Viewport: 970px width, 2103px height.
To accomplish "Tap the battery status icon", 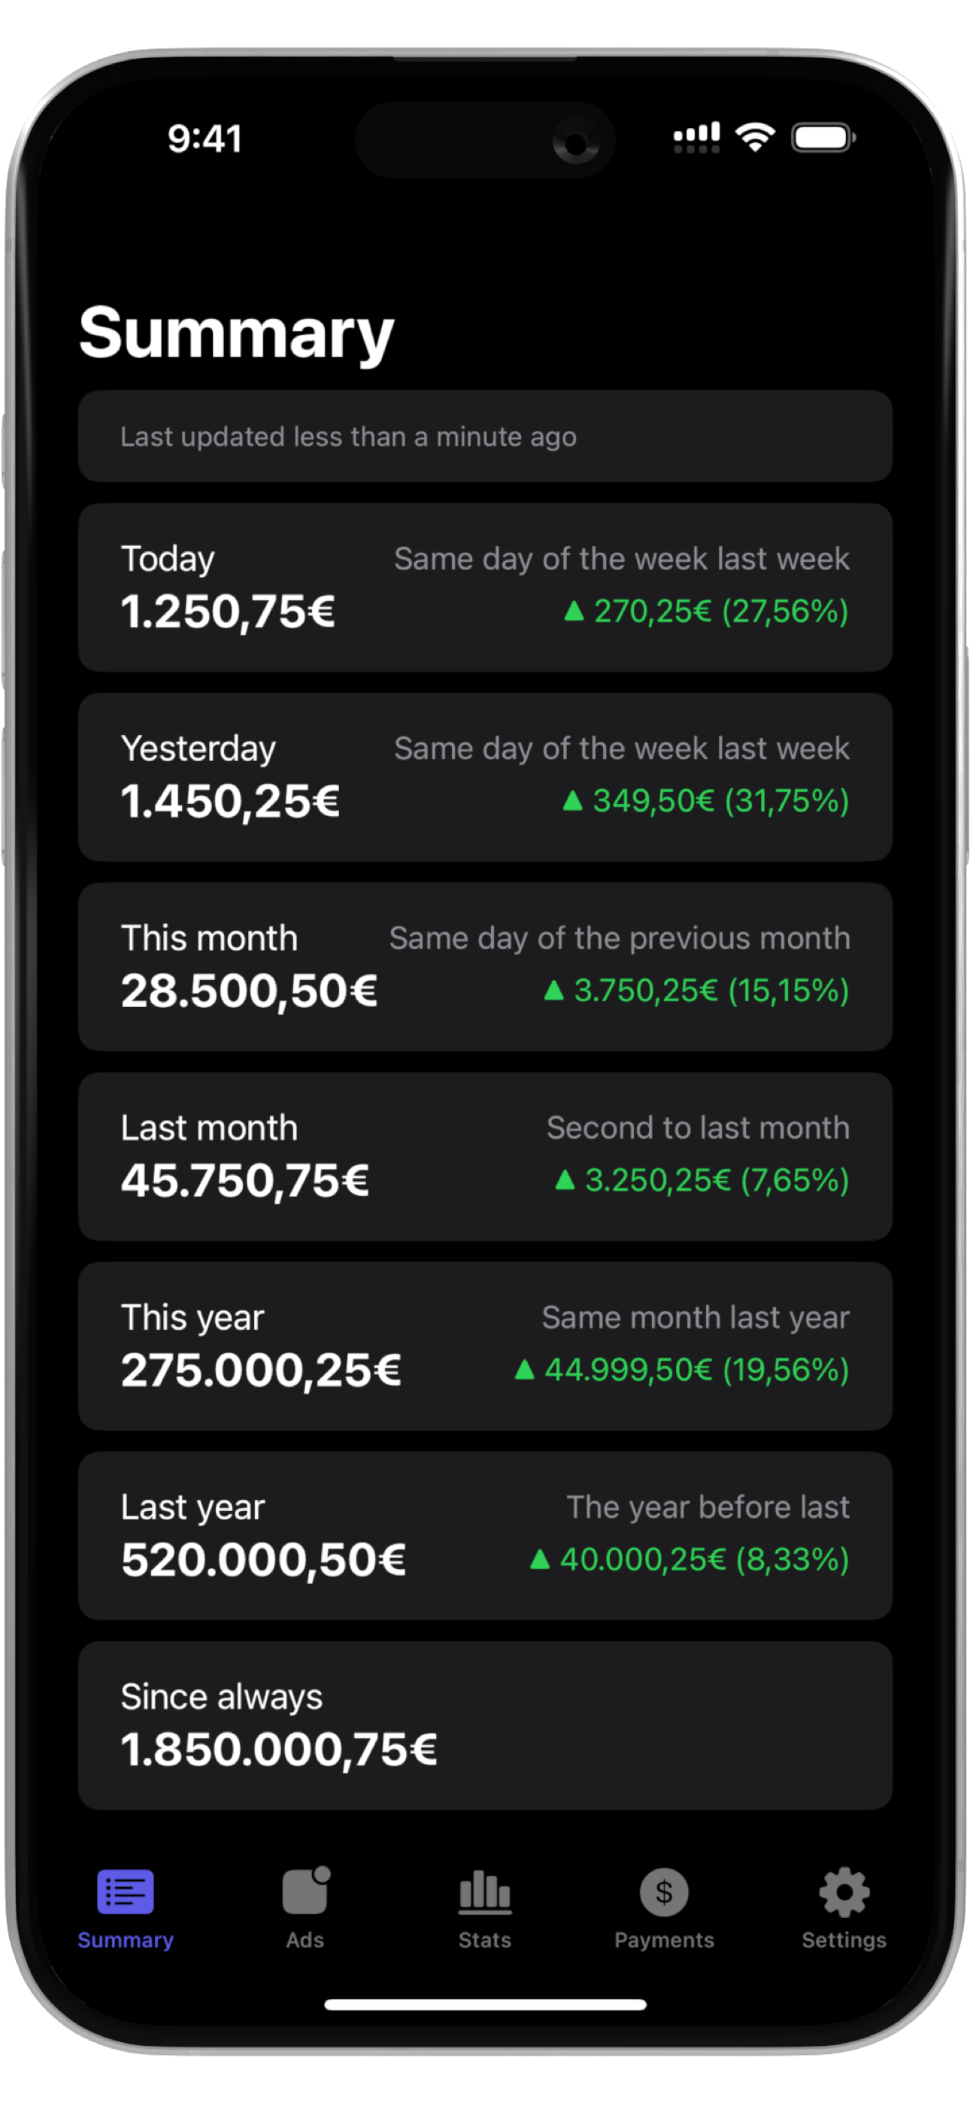I will tap(823, 137).
